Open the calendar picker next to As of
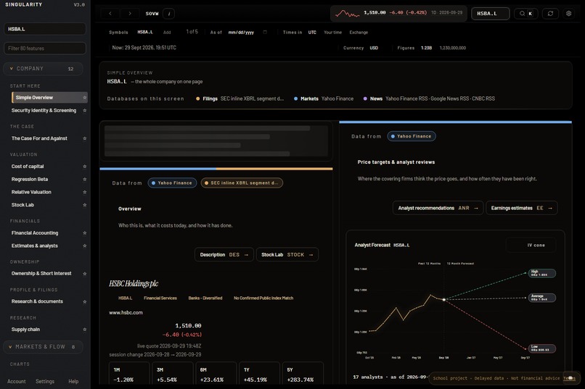The height and width of the screenshot is (389, 585). point(265,33)
